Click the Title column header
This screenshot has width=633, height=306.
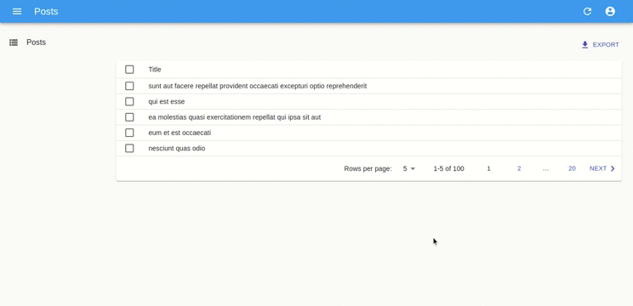(x=155, y=70)
